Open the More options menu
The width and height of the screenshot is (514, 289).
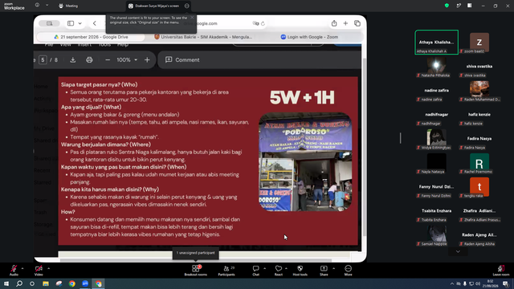coord(348,271)
